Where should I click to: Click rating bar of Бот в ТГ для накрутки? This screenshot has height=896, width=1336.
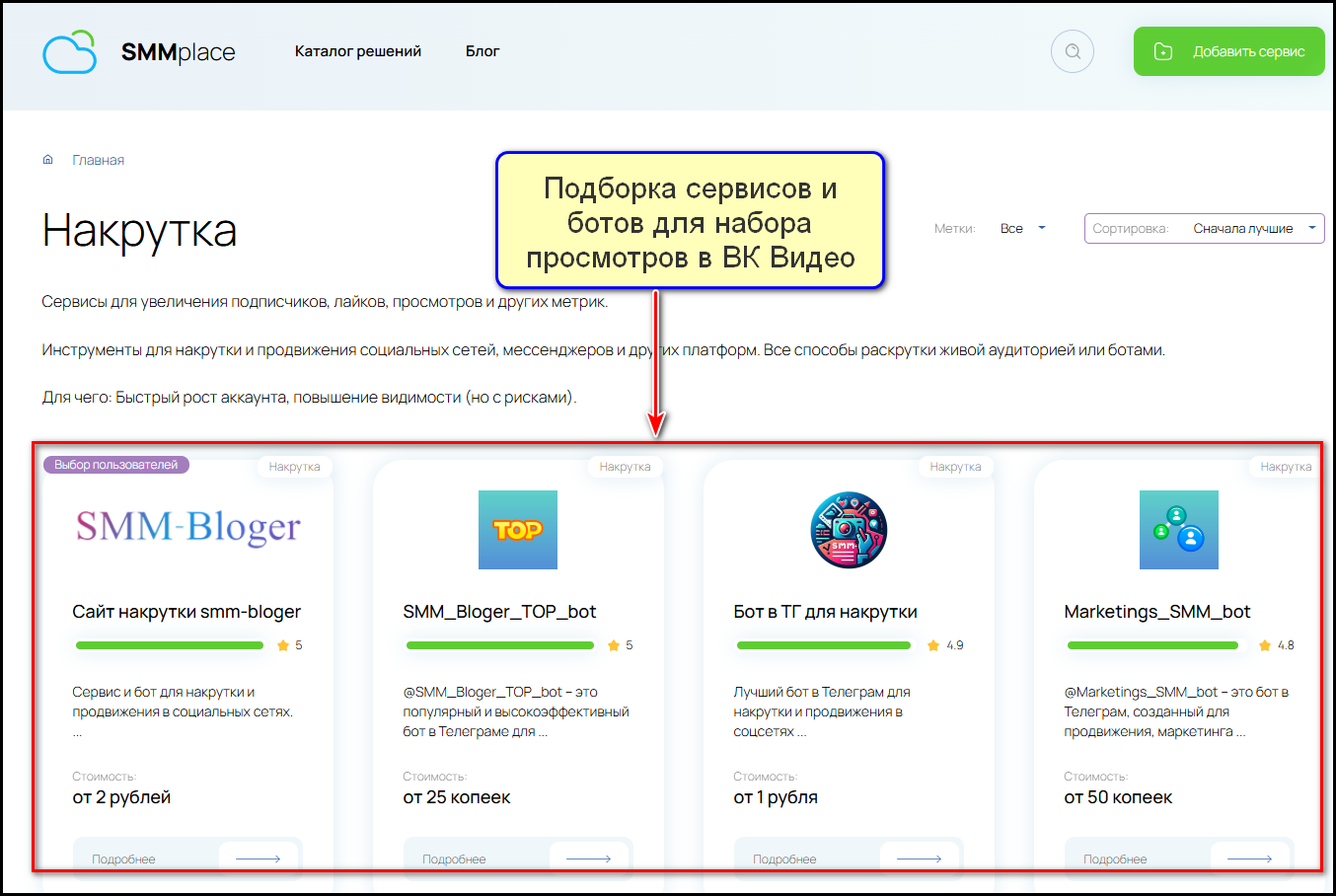[x=823, y=645]
